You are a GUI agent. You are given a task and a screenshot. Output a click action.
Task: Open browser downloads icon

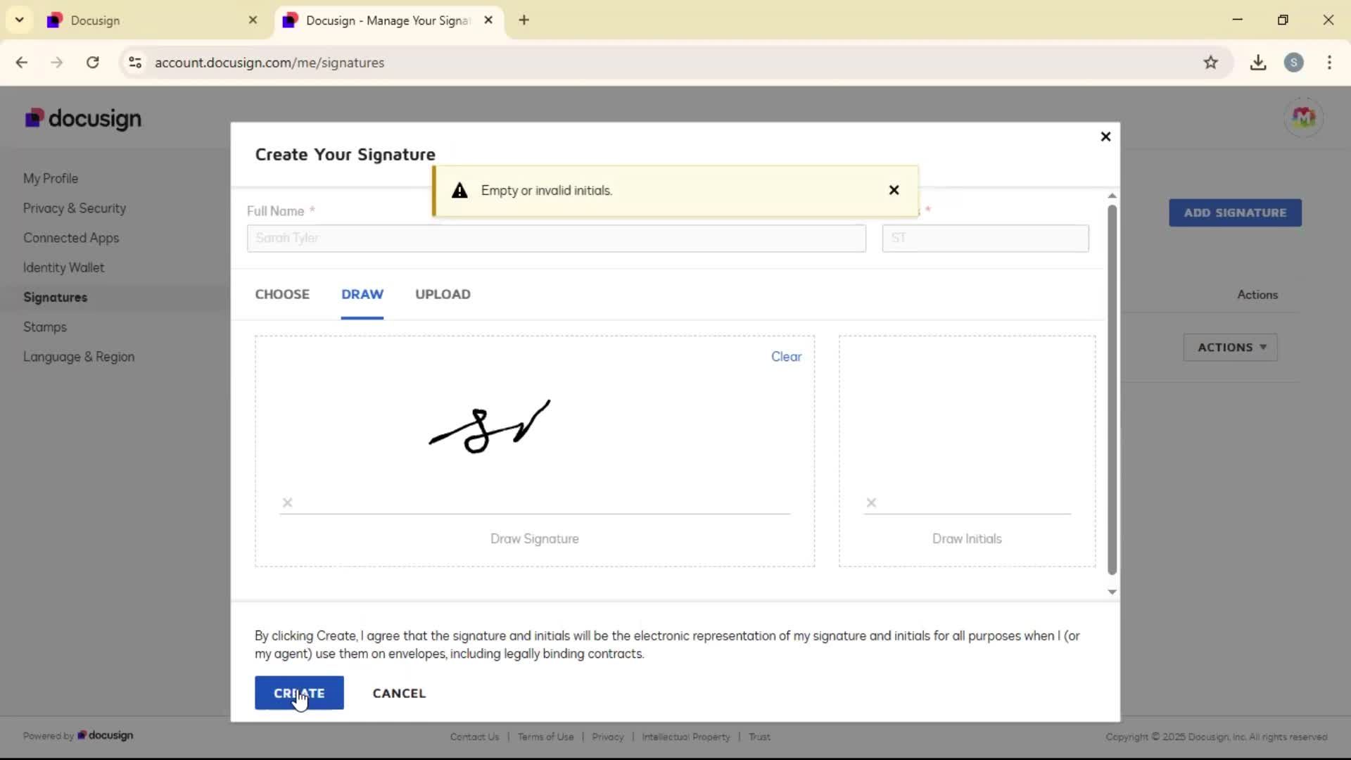coord(1258,63)
